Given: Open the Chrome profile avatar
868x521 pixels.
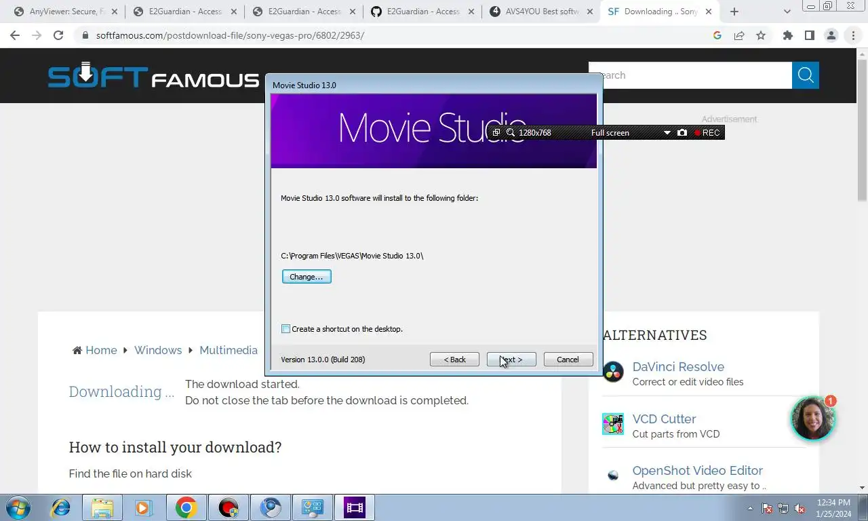Looking at the screenshot, I should click(x=831, y=35).
